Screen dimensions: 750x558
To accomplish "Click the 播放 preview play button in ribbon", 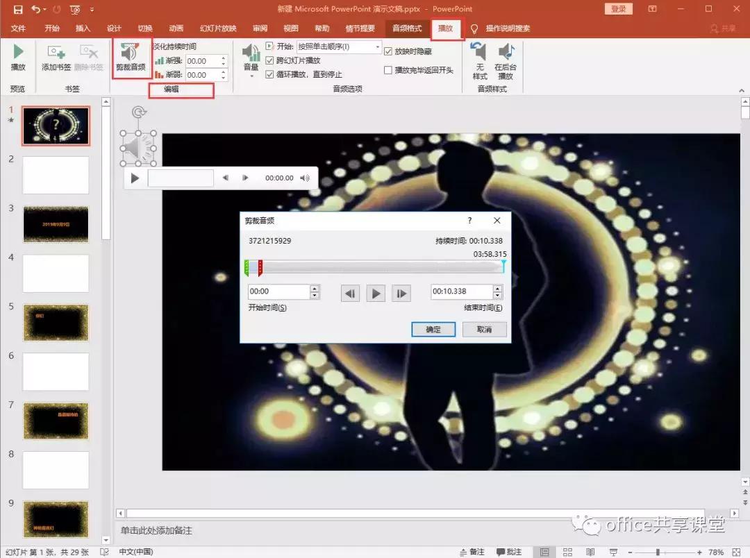I will click(18, 58).
